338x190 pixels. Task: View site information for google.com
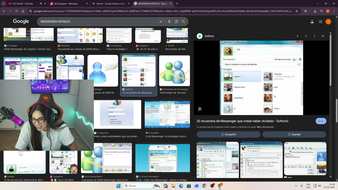tap(31, 11)
